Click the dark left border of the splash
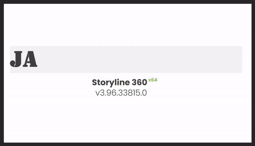 click(x=2, y=73)
